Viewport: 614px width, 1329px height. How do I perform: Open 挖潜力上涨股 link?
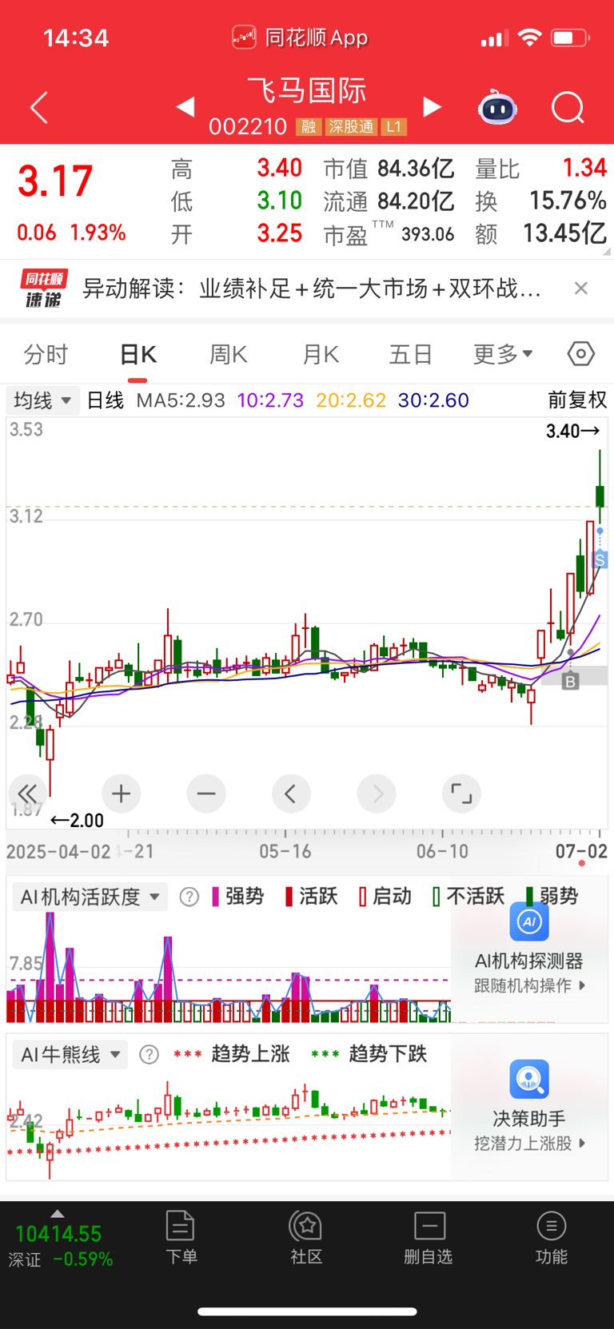(530, 1144)
